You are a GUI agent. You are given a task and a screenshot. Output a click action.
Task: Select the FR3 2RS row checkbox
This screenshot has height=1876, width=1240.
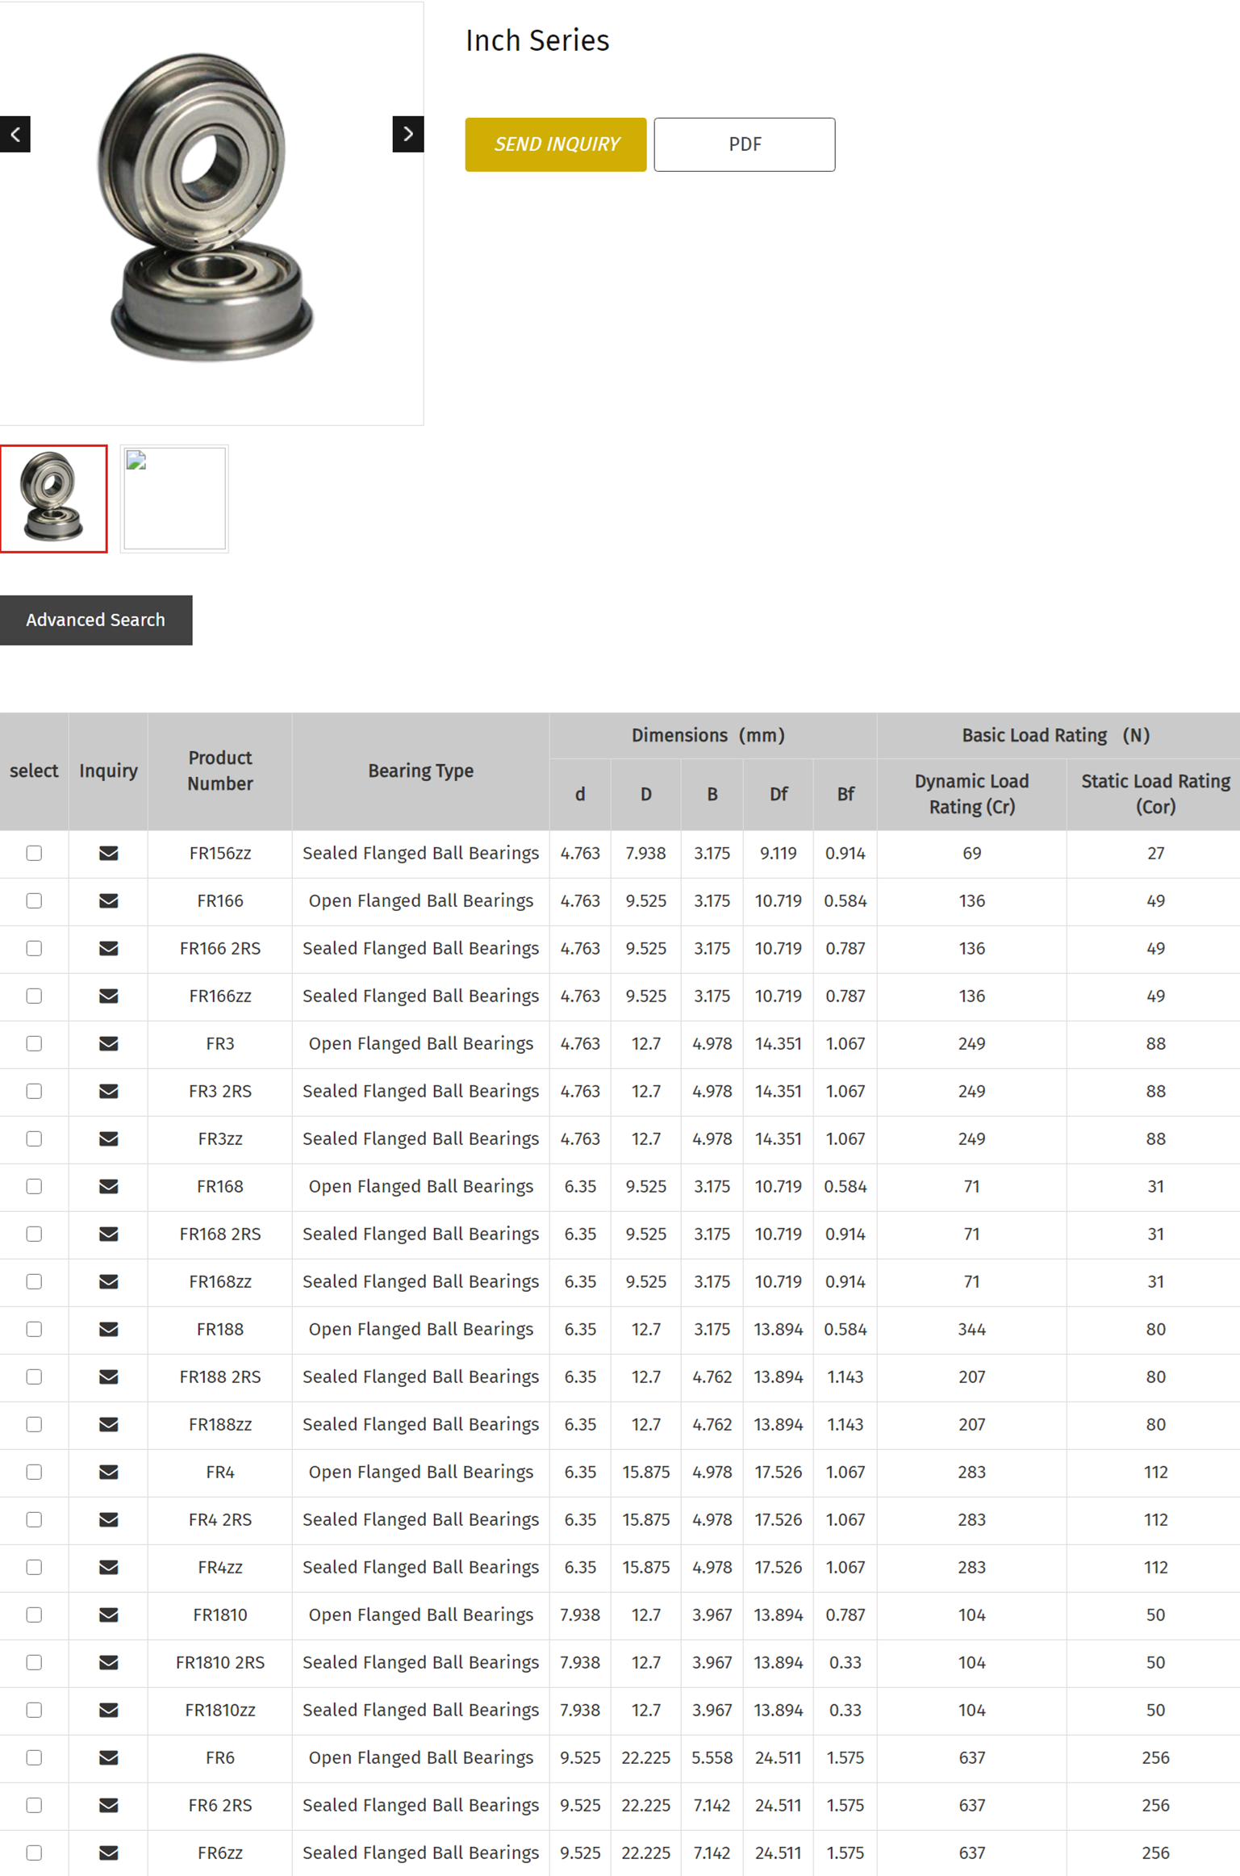pyautogui.click(x=34, y=1091)
